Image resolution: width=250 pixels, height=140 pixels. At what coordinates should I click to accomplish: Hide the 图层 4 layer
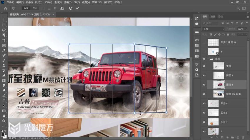[204, 103]
